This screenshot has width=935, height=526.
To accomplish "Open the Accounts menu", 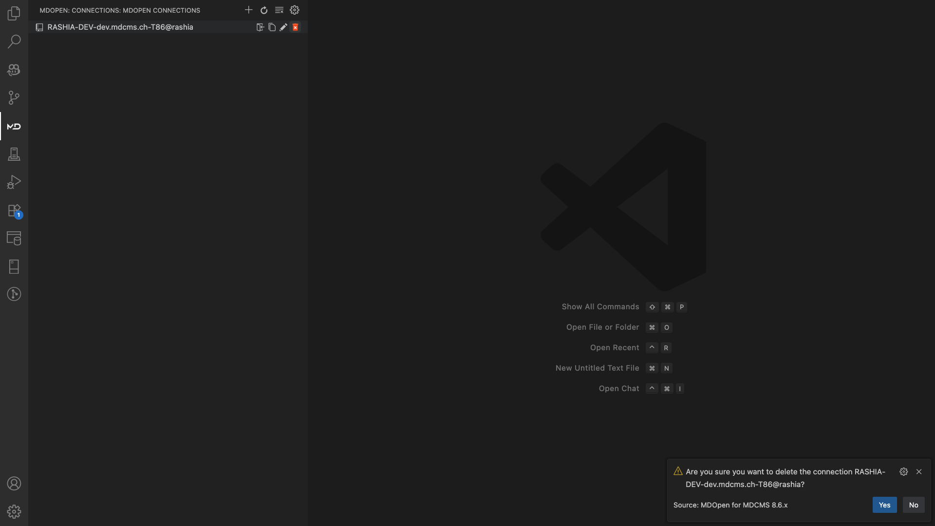I will (14, 484).
